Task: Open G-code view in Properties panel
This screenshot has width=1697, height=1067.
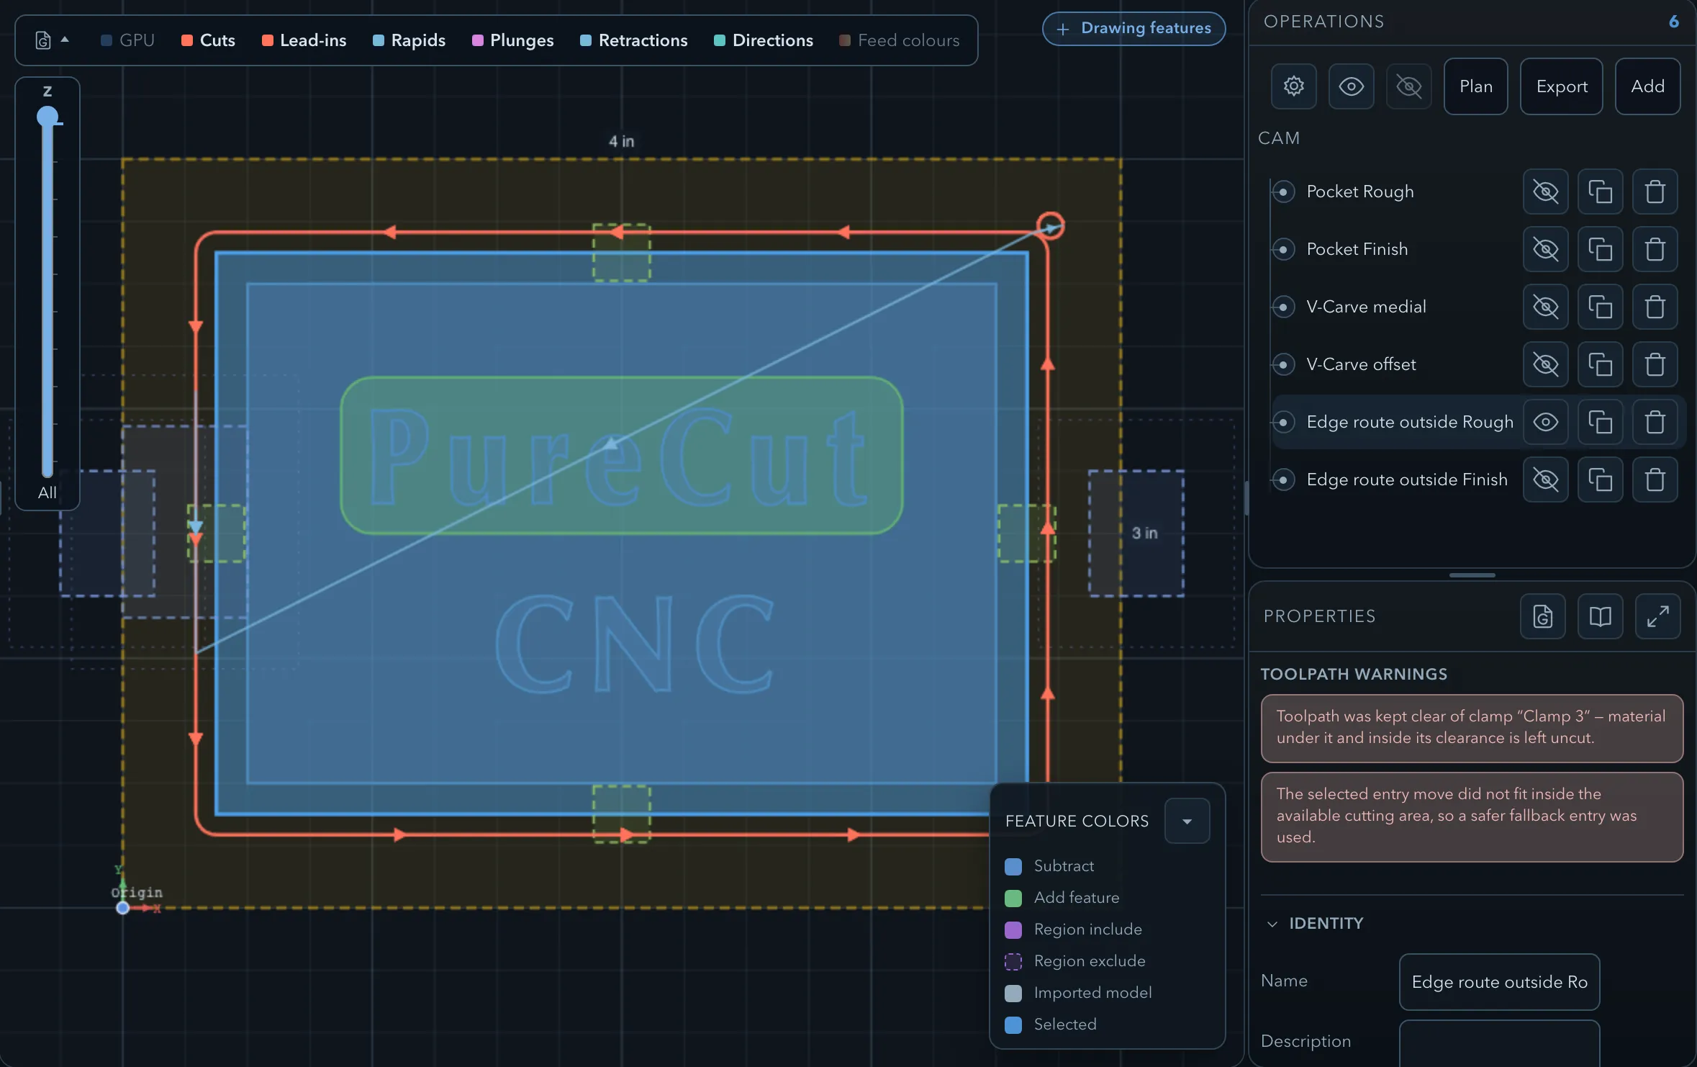Action: [1542, 616]
